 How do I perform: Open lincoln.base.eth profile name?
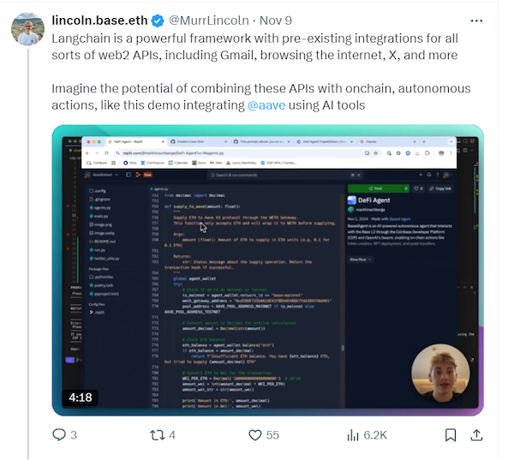pos(99,21)
